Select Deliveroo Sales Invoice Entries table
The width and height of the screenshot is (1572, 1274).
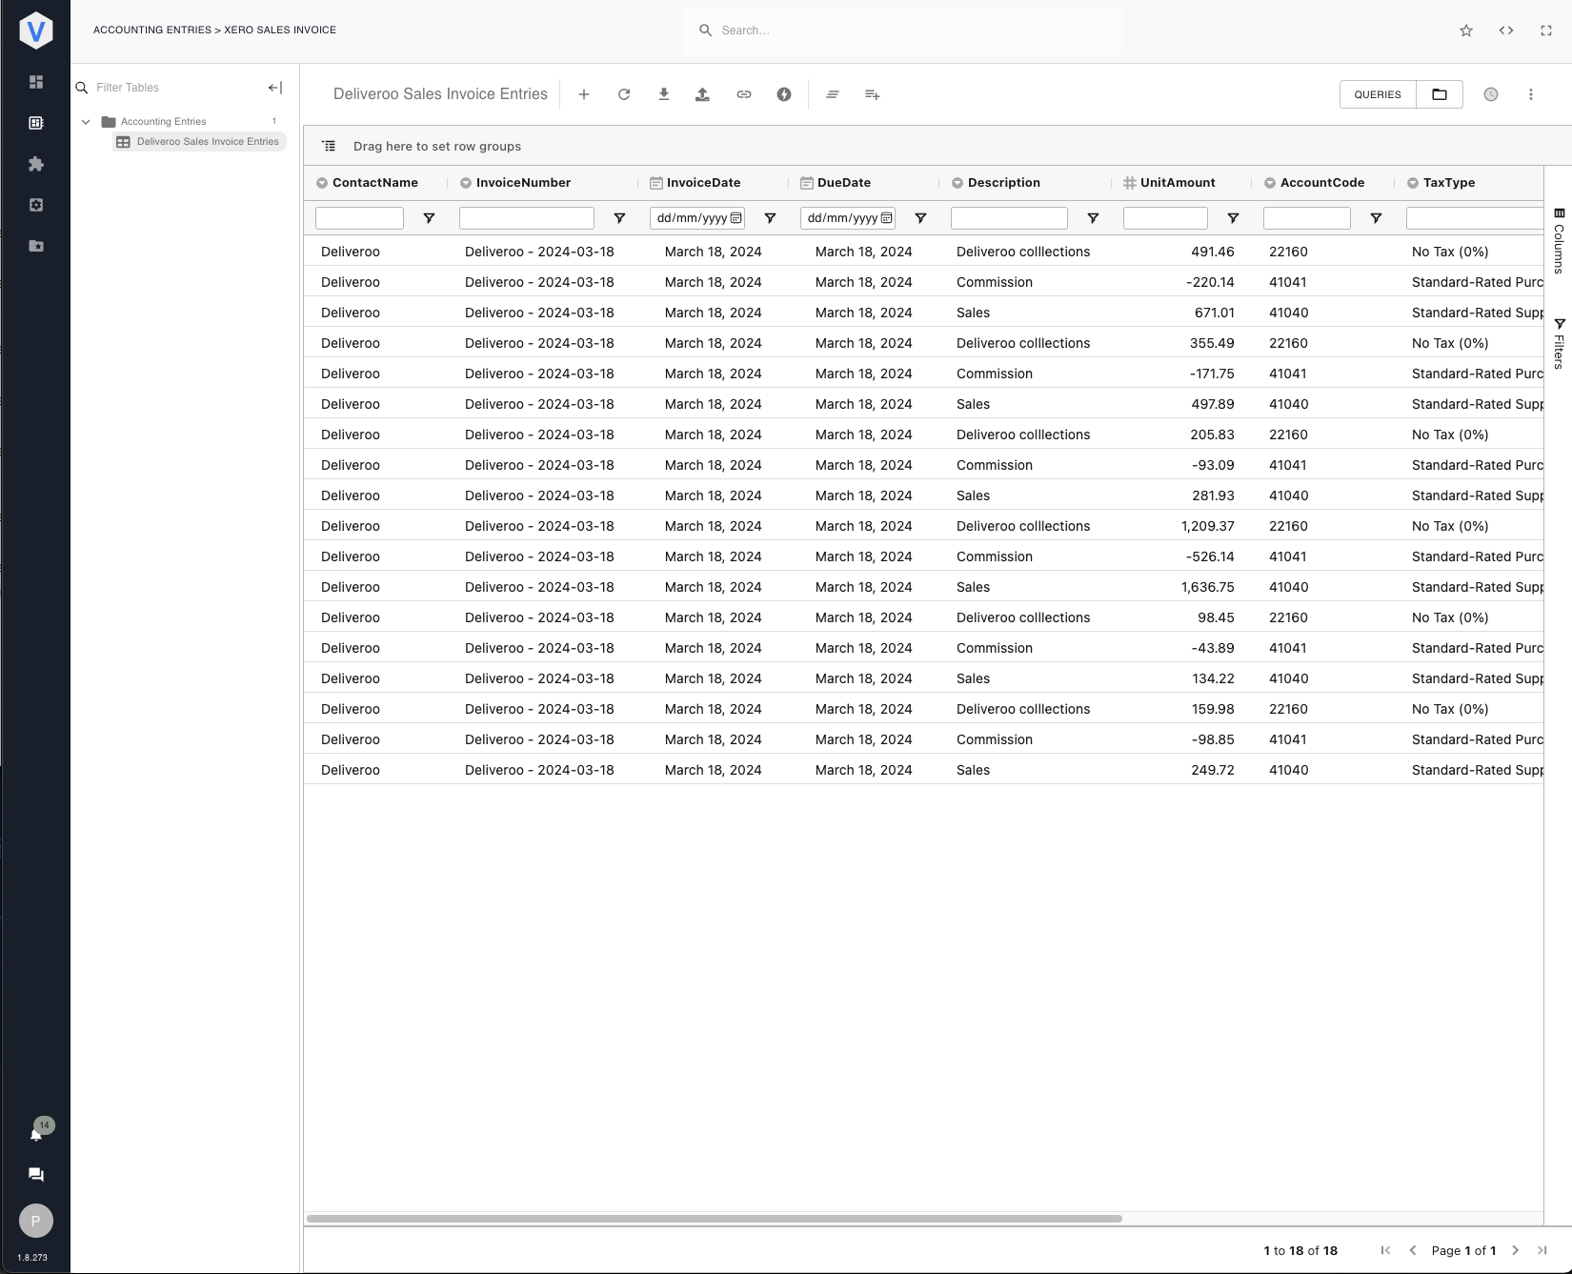[x=199, y=142]
